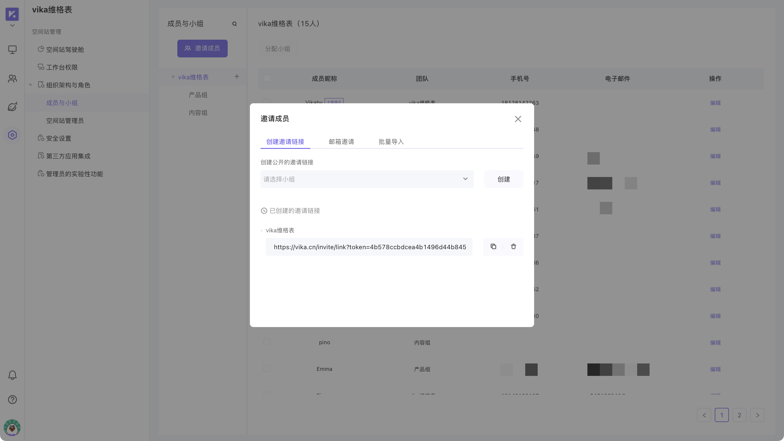The width and height of the screenshot is (784, 441).
Task: Add a new group with the plus icon
Action: coord(237,76)
